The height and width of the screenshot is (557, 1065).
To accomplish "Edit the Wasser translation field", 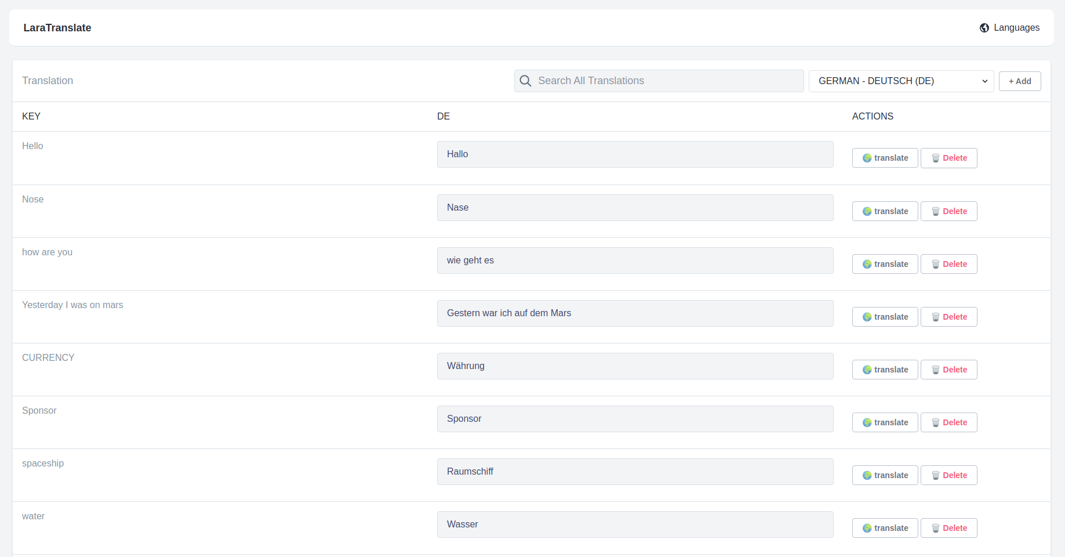I will click(635, 525).
